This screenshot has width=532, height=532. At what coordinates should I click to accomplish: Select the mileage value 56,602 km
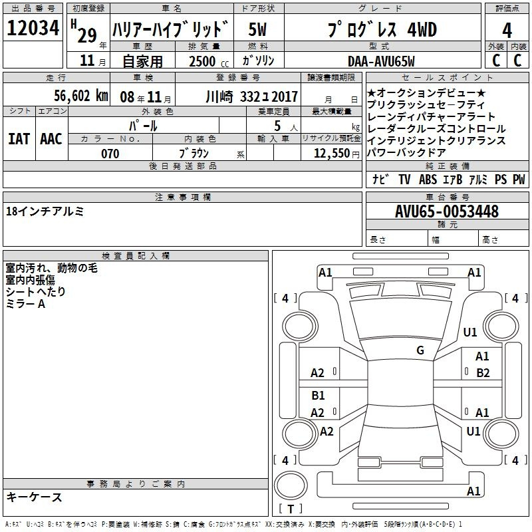[73, 96]
